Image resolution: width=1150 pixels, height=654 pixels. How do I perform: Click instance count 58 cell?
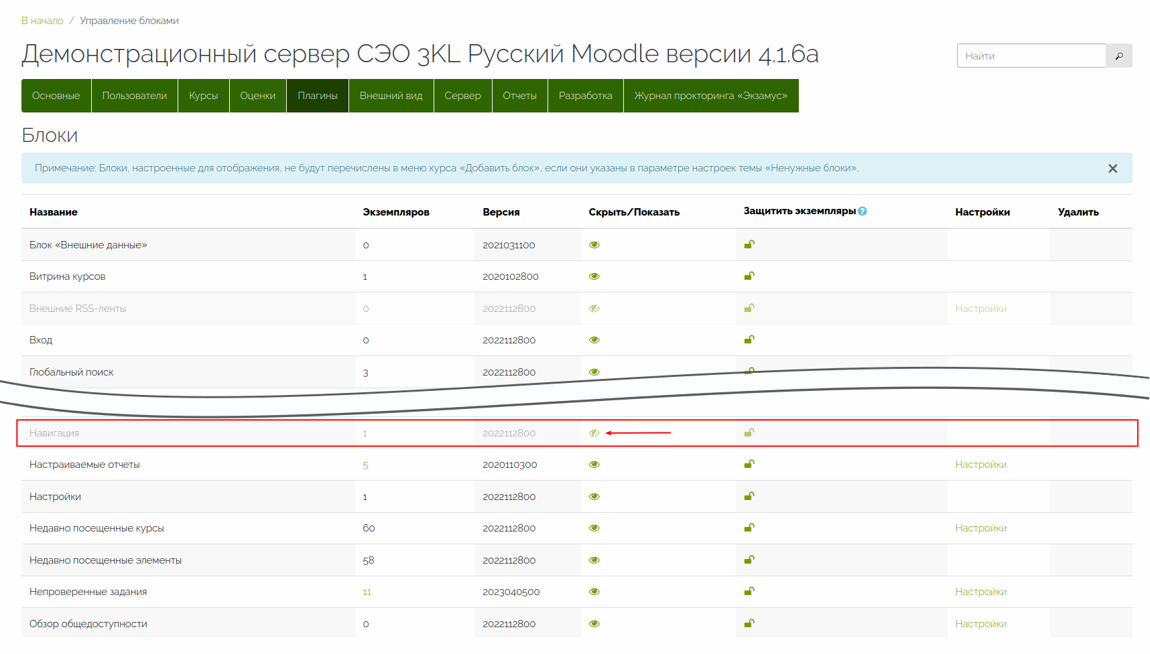(369, 560)
